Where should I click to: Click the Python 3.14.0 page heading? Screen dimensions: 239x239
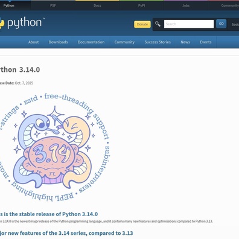tap(20, 69)
